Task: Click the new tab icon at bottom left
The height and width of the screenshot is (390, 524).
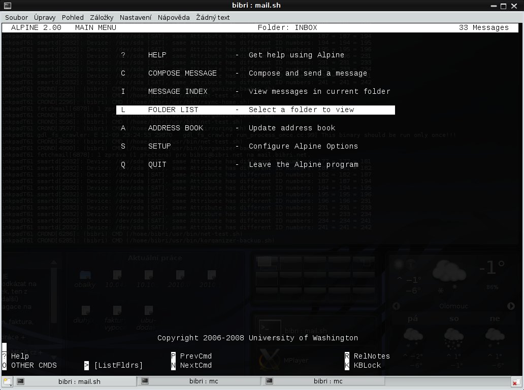Action: [7, 381]
